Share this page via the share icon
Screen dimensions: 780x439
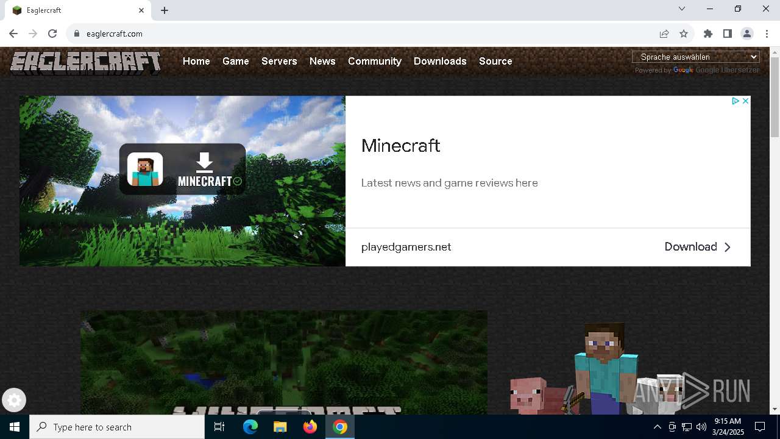pyautogui.click(x=664, y=34)
